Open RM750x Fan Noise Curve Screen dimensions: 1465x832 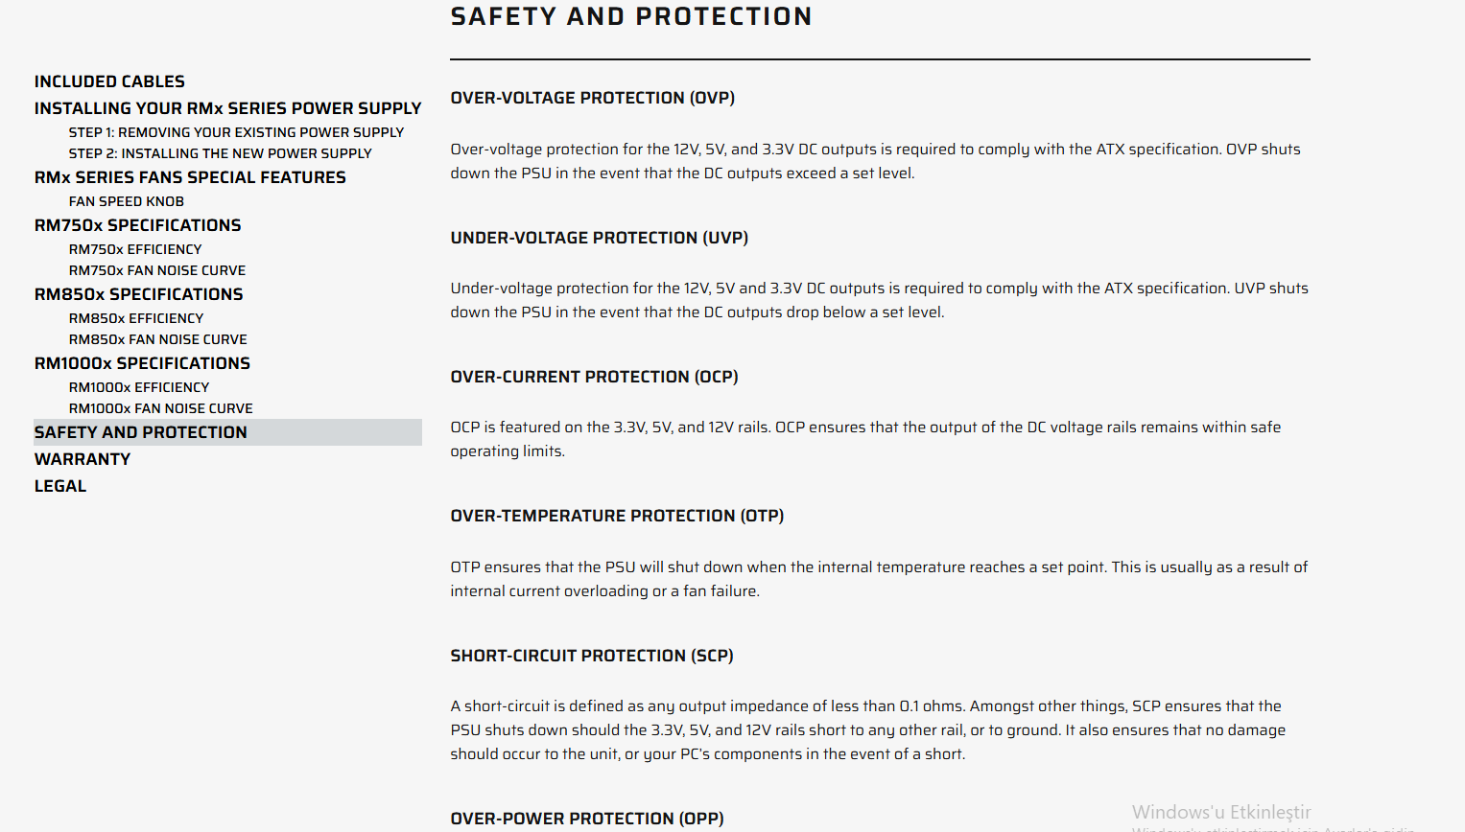[157, 270]
